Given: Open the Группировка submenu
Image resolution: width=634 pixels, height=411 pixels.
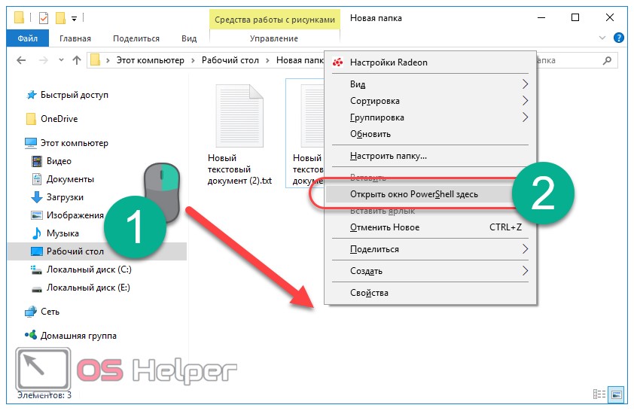Looking at the screenshot, I should (x=430, y=117).
